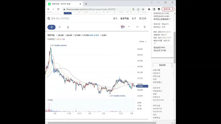Click the stock or index comparison search field

(60, 18)
